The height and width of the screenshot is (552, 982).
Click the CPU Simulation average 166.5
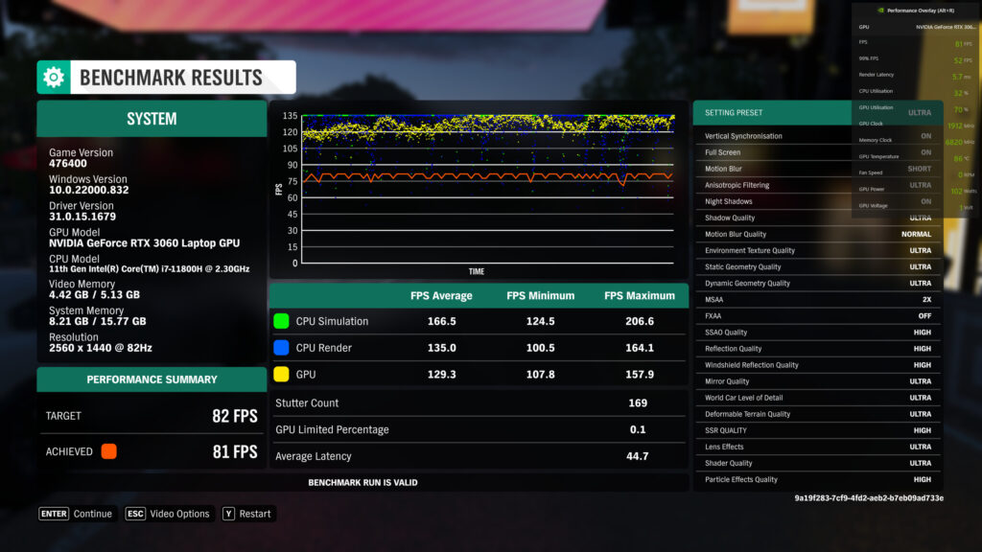[x=441, y=321]
